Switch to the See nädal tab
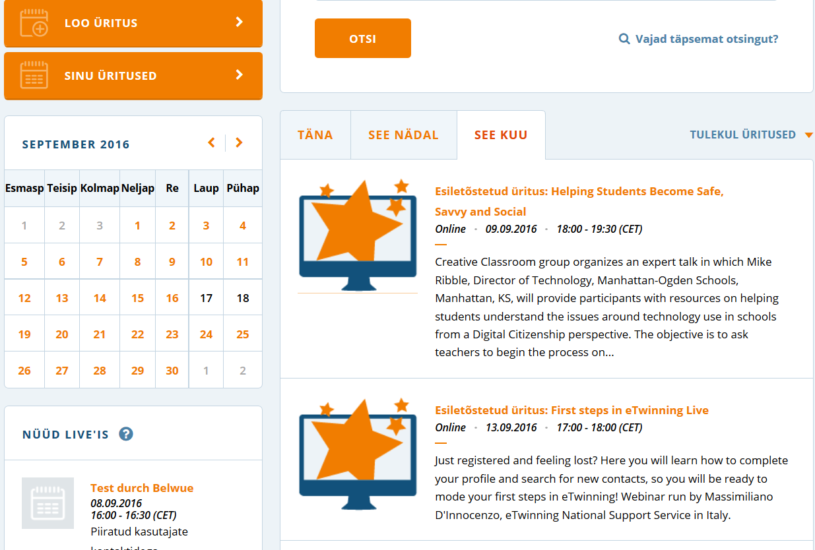This screenshot has height=550, width=815. tap(403, 135)
